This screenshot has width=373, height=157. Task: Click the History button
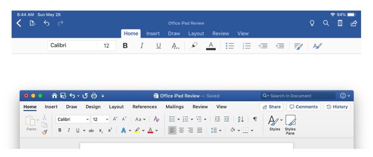(x=337, y=107)
